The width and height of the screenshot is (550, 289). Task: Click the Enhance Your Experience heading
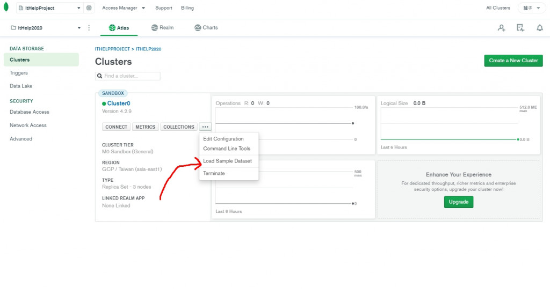click(459, 174)
